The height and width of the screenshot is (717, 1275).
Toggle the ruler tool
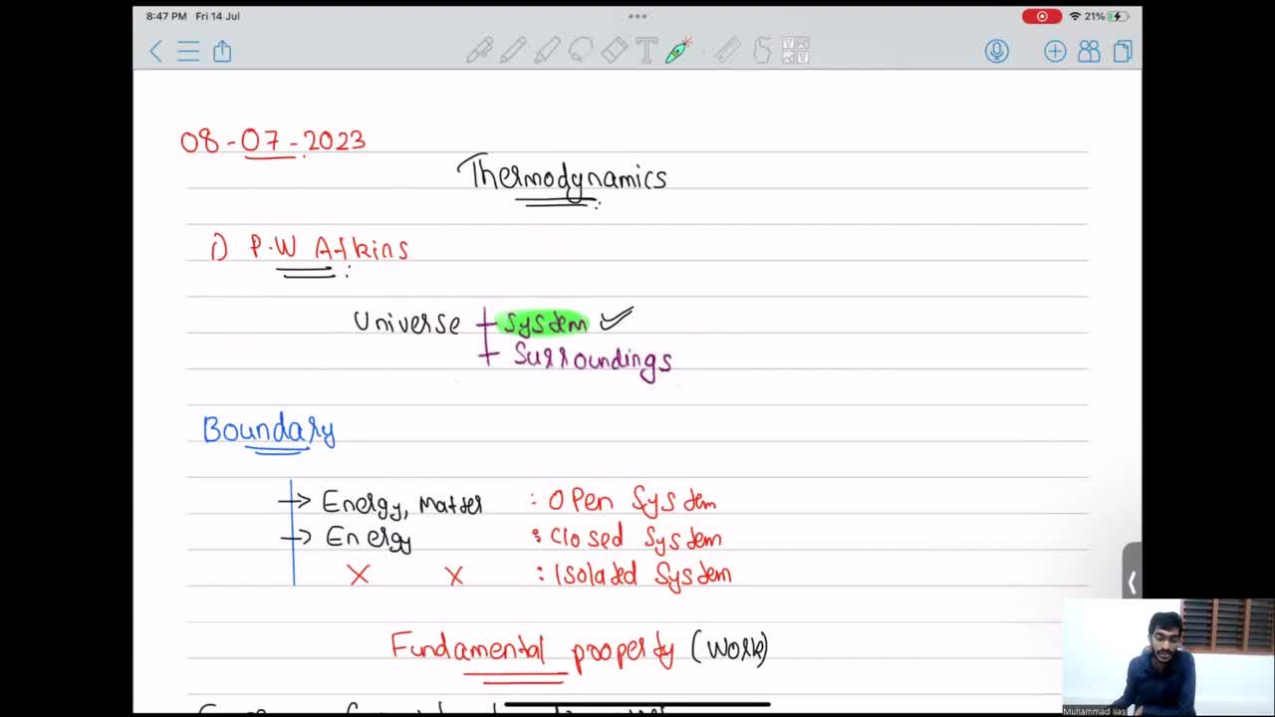pyautogui.click(x=728, y=51)
